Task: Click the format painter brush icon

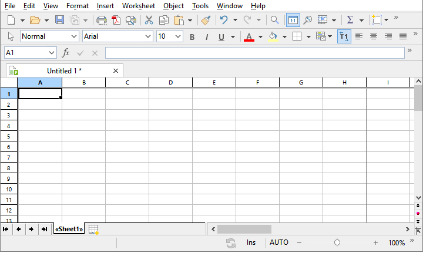Action: click(x=206, y=20)
